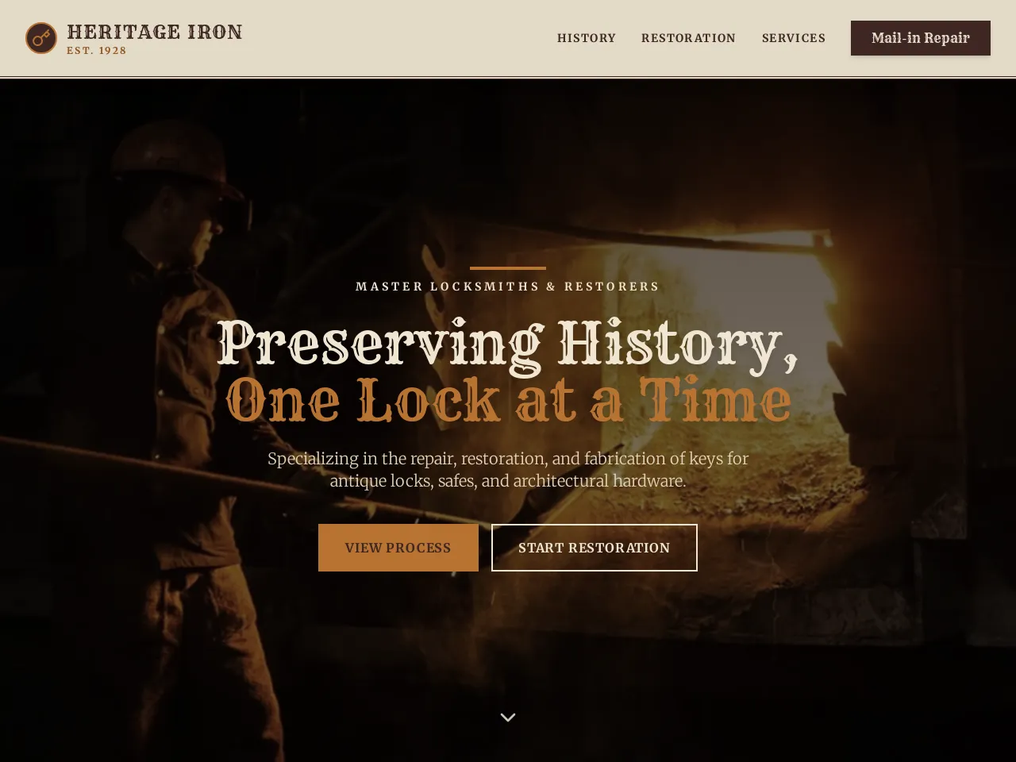Image resolution: width=1016 pixels, height=762 pixels.
Task: Click the View Process button
Action: 398,548
